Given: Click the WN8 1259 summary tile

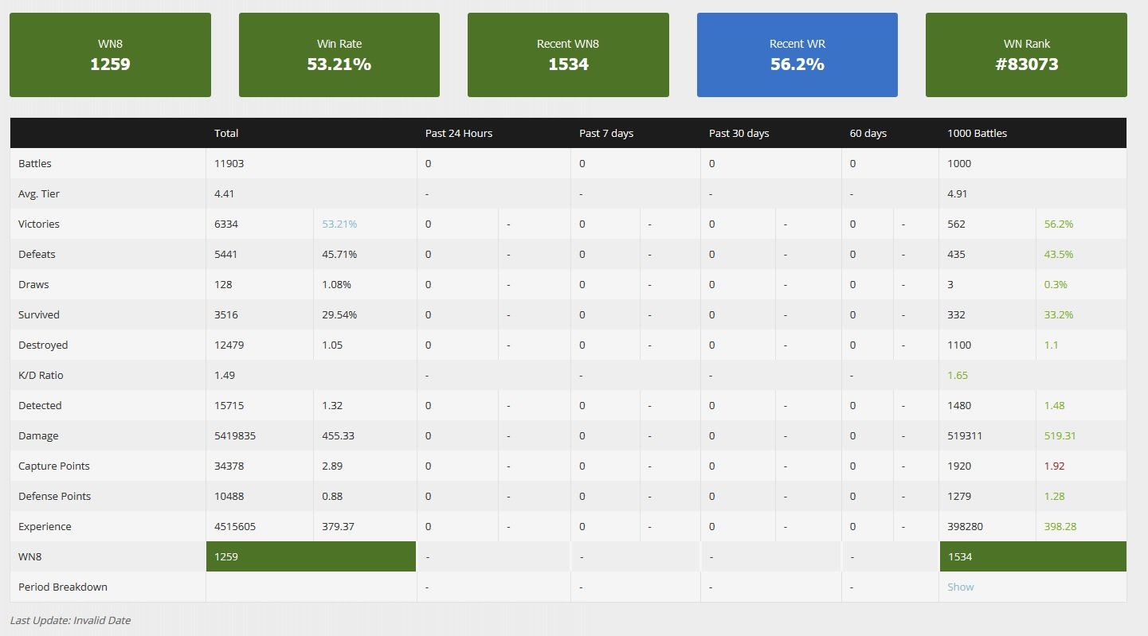Looking at the screenshot, I should (x=110, y=55).
